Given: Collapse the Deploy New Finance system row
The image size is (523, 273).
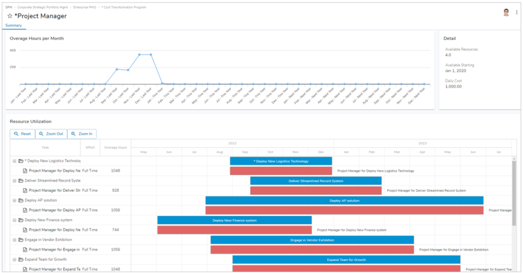Looking at the screenshot, I should coord(14,220).
